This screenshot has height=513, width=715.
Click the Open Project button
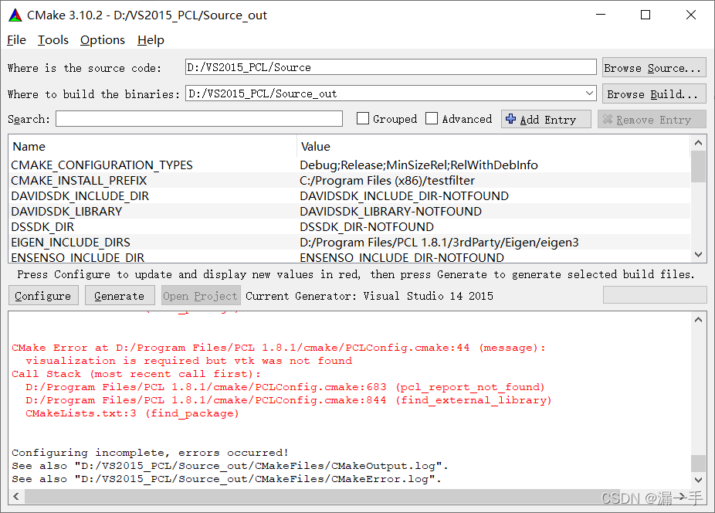(x=201, y=296)
